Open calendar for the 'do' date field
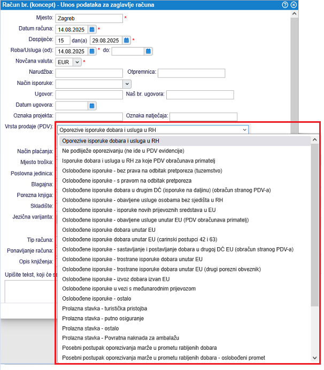The image size is (324, 370). tap(148, 51)
